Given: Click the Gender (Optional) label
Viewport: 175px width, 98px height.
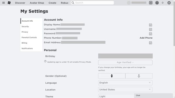Looking at the screenshot, I should point(56,76).
